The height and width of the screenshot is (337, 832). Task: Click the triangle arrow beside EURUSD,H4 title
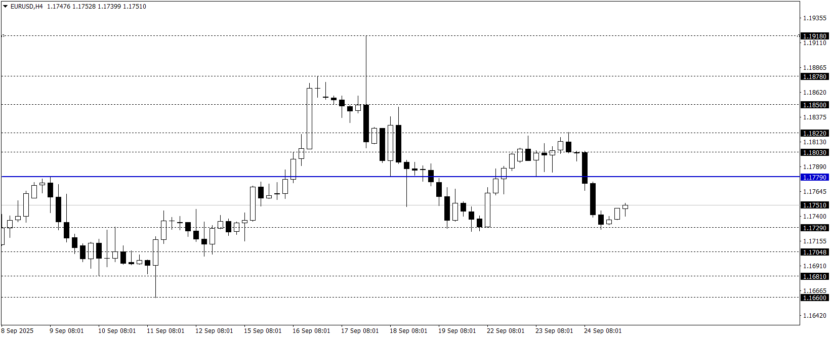pyautogui.click(x=6, y=7)
